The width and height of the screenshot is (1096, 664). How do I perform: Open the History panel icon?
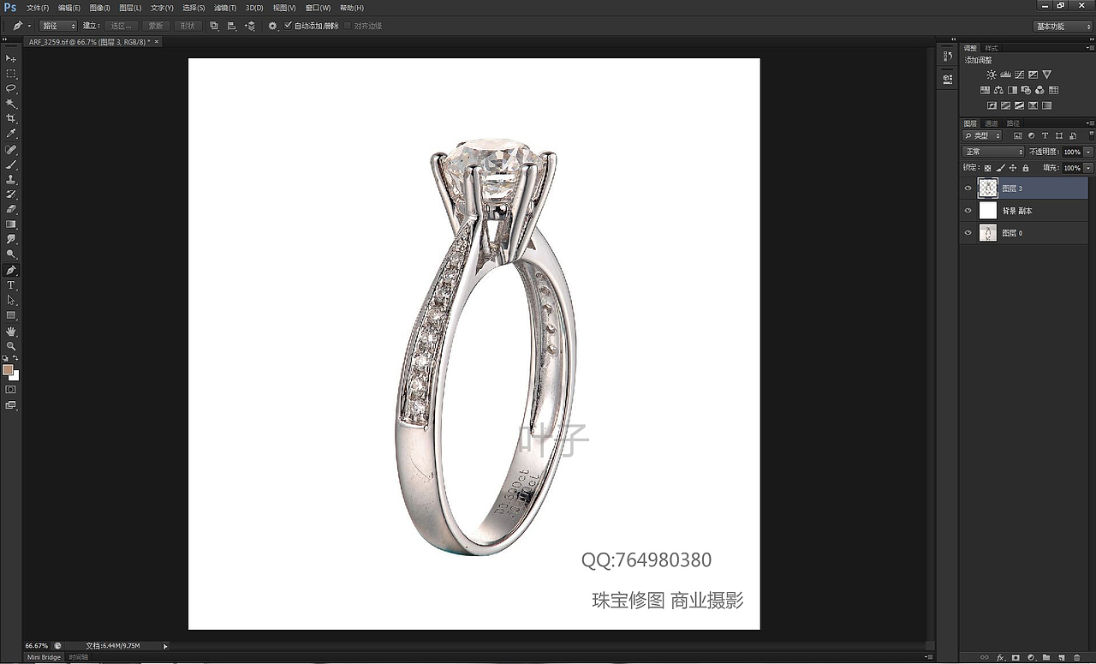coord(947,57)
